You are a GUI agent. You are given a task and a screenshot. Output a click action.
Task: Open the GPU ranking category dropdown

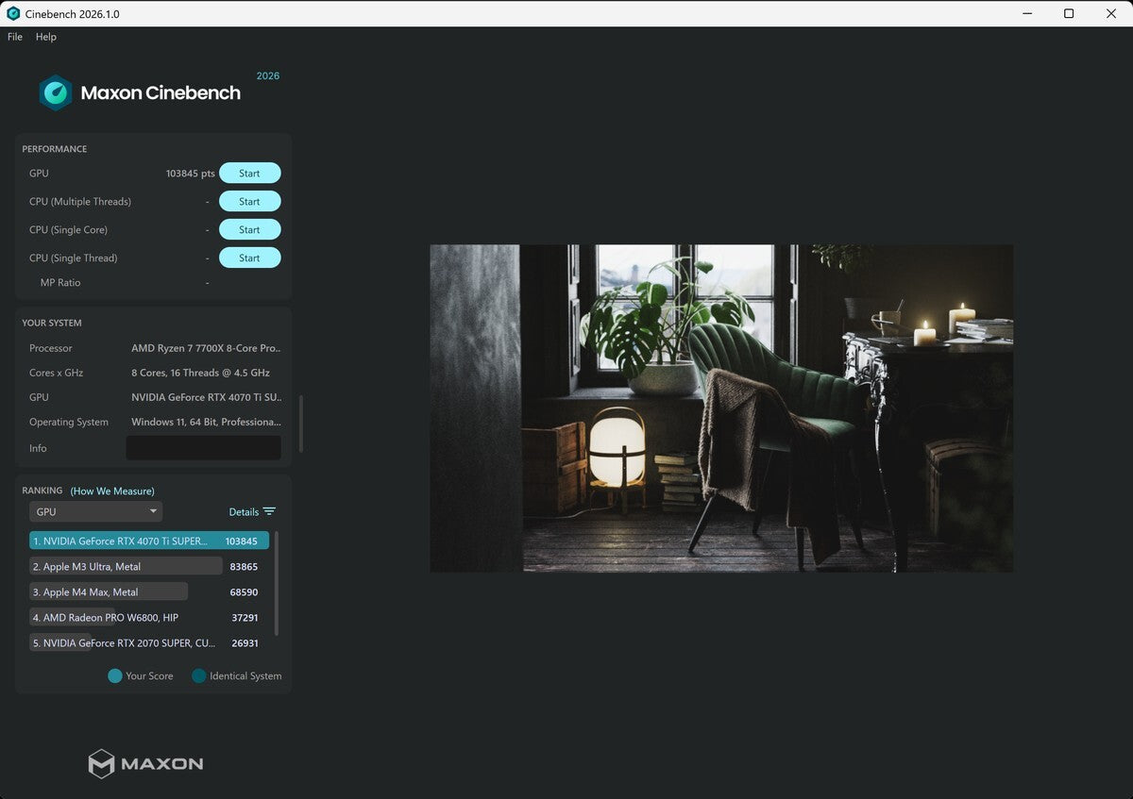pyautogui.click(x=95, y=511)
